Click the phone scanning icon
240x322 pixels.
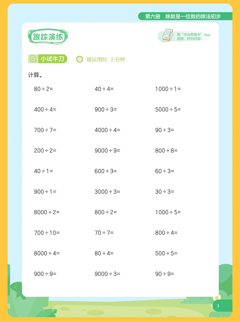tap(168, 35)
